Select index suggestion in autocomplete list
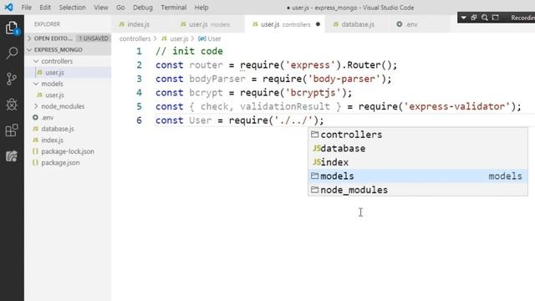 [x=418, y=162]
